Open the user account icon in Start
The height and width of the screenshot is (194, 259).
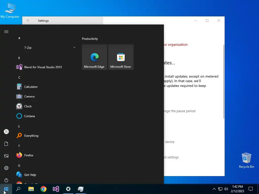tap(6, 132)
